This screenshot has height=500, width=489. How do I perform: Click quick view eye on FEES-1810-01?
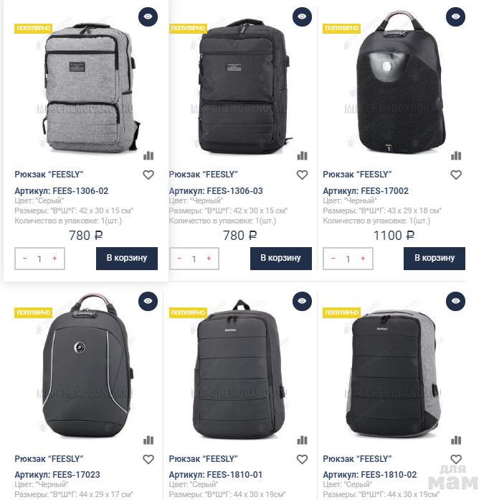pyautogui.click(x=302, y=301)
